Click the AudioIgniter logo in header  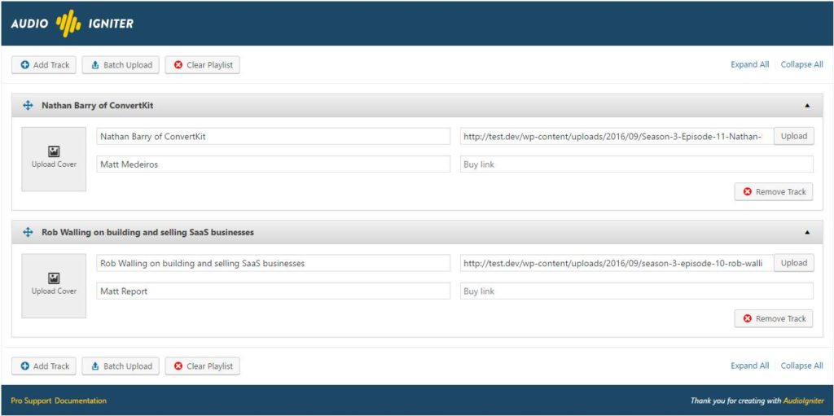(72, 24)
